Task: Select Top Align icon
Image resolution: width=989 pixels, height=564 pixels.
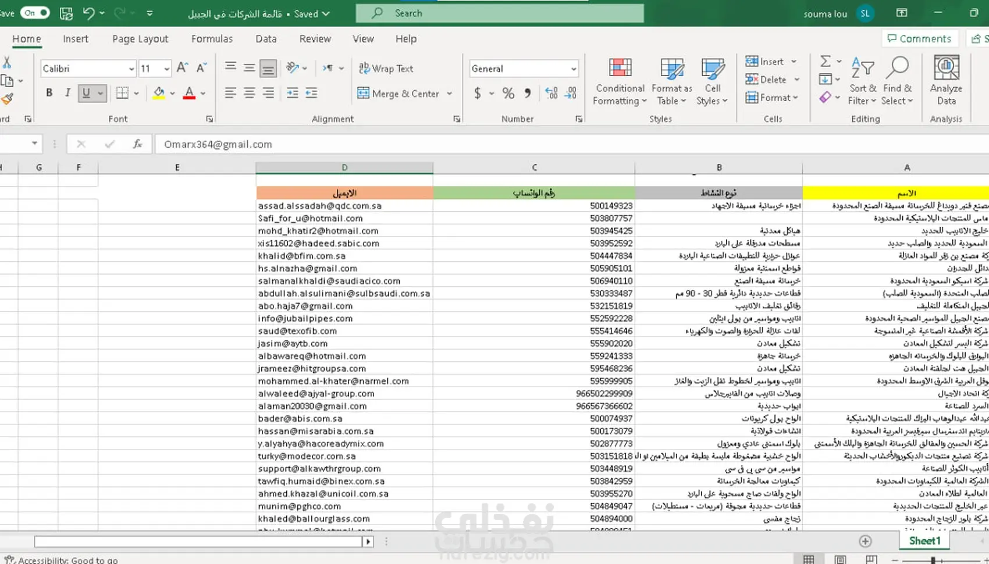Action: pyautogui.click(x=230, y=67)
